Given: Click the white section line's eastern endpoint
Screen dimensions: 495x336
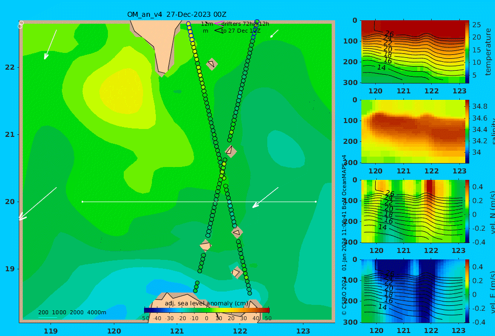Looking at the screenshot, I should (x=316, y=202).
